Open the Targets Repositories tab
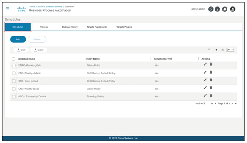This screenshot has width=247, height=143. tap(97, 27)
